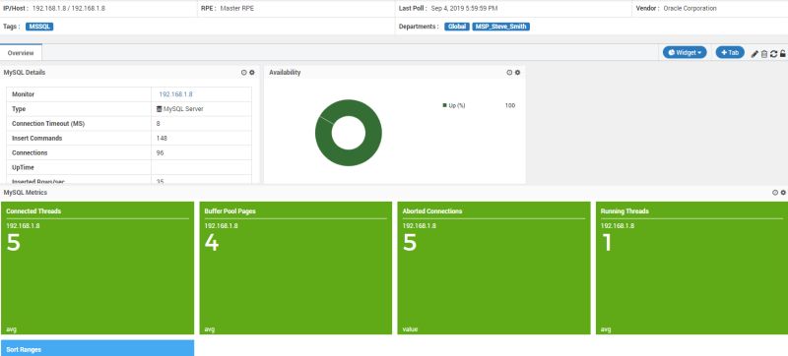Click the 'Connection Timeout (MS)' row label
Viewport: 788px width, 356px height.
click(x=48, y=123)
